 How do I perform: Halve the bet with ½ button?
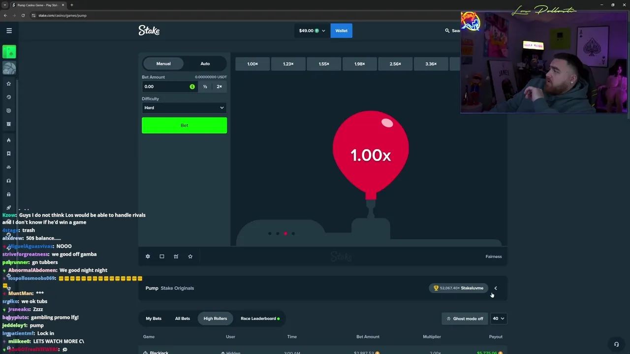(205, 87)
